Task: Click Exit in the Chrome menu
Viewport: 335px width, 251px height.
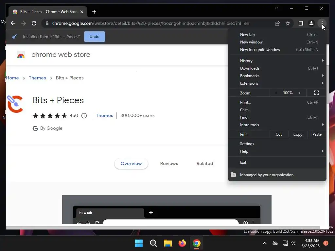Action: (x=277, y=162)
